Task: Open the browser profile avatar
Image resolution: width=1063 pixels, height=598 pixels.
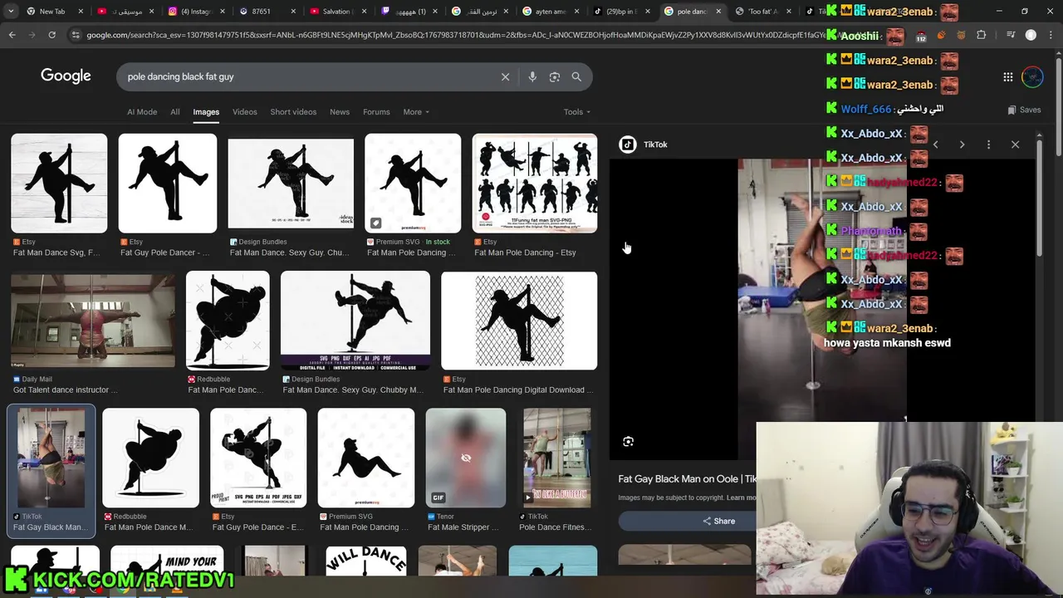Action: (1031, 35)
